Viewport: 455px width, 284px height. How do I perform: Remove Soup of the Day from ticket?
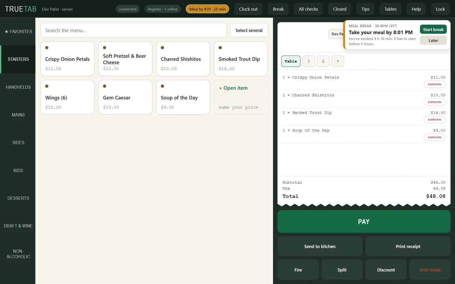coord(434,137)
